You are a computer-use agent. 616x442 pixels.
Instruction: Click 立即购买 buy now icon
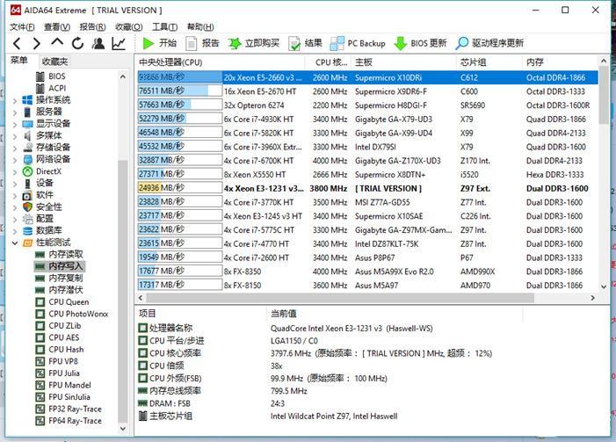click(x=235, y=43)
